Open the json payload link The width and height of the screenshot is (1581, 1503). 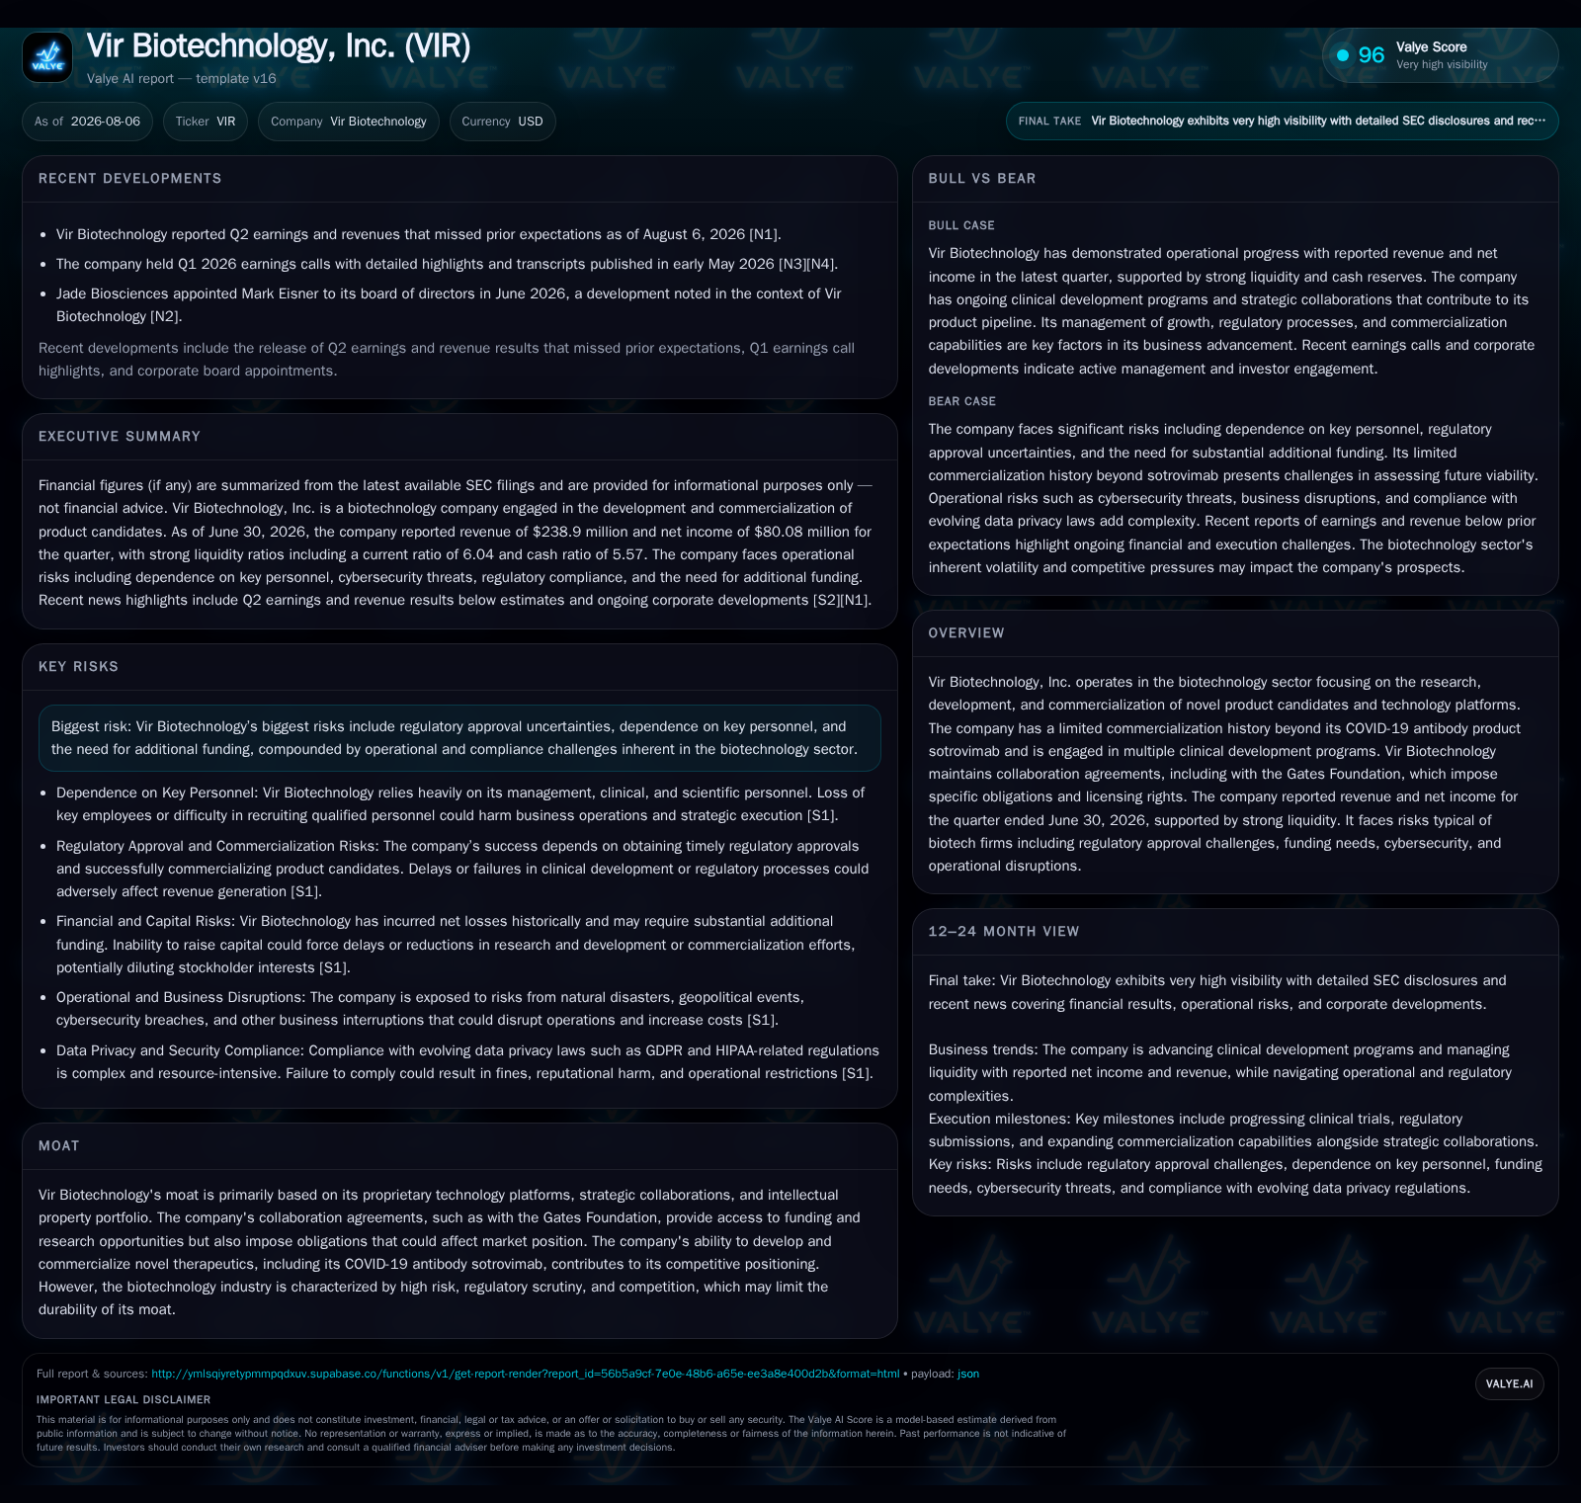pyautogui.click(x=968, y=1374)
